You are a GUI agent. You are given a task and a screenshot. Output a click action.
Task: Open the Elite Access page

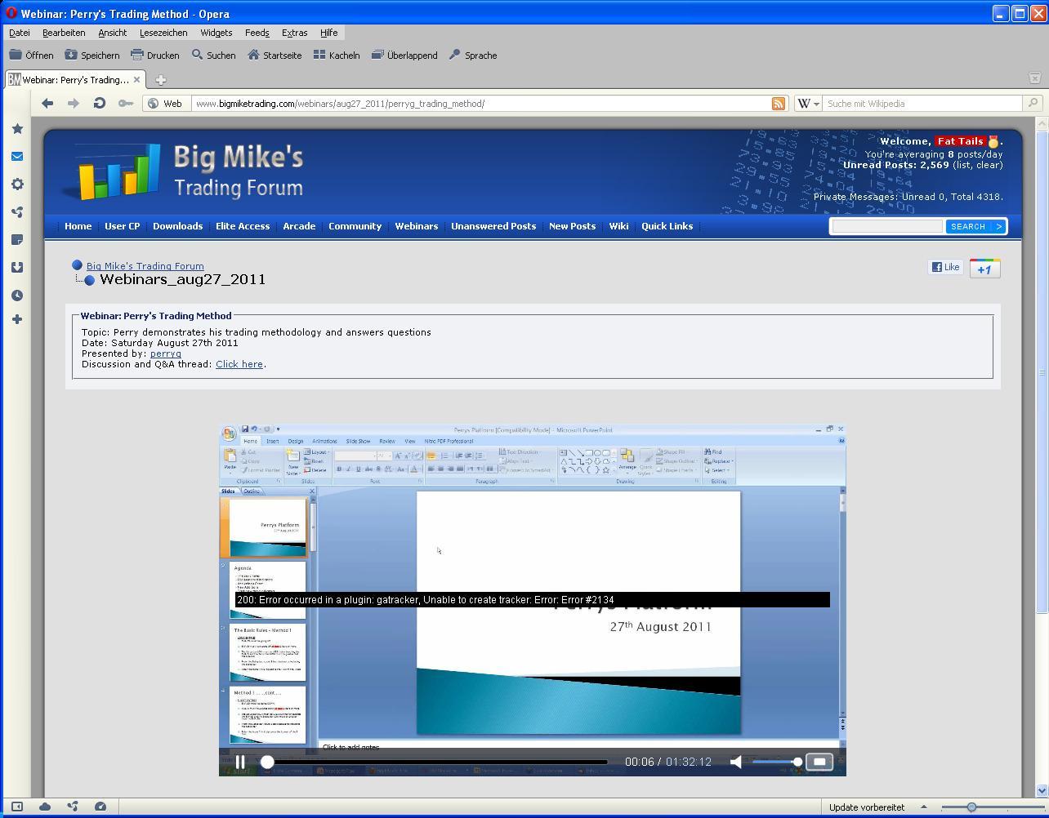tap(243, 226)
